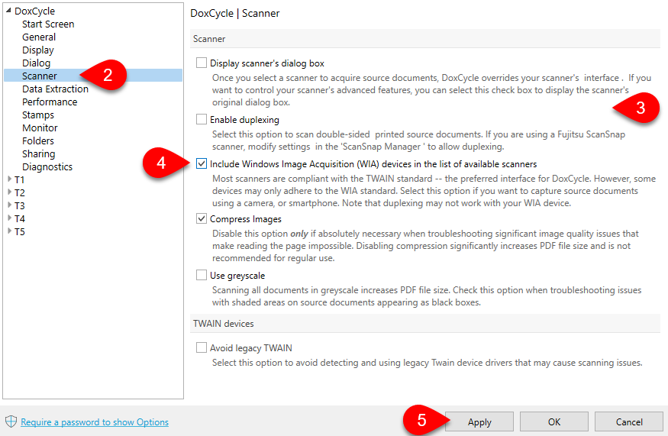The height and width of the screenshot is (436, 668).
Task: Click the Cancel button
Action: [x=629, y=421]
